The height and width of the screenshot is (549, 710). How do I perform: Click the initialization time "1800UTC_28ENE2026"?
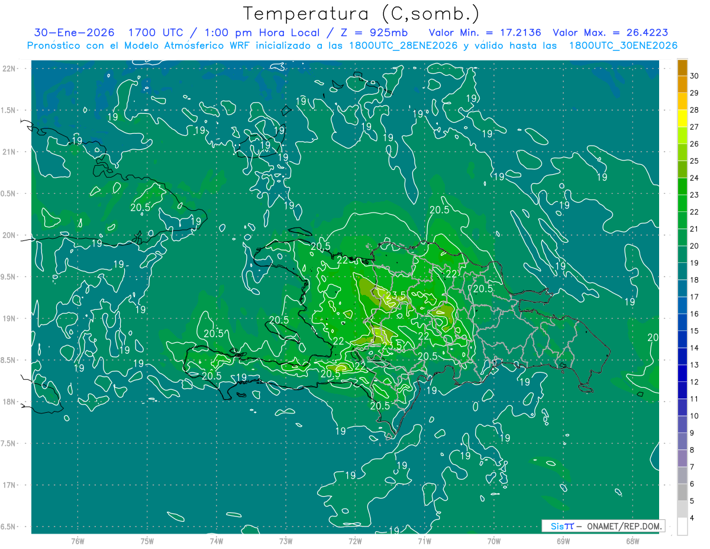[x=403, y=46]
